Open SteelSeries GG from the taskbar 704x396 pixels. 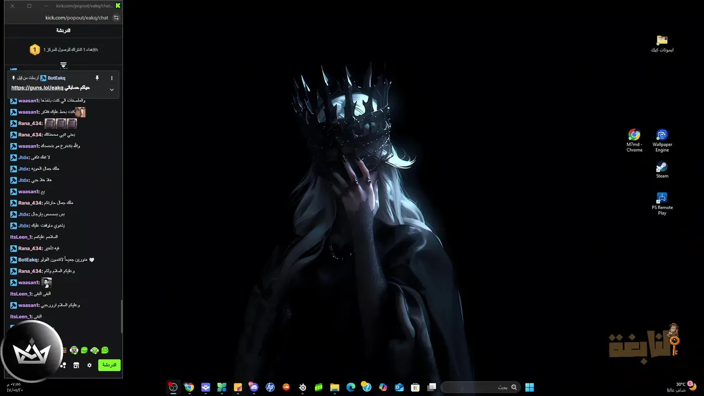302,387
